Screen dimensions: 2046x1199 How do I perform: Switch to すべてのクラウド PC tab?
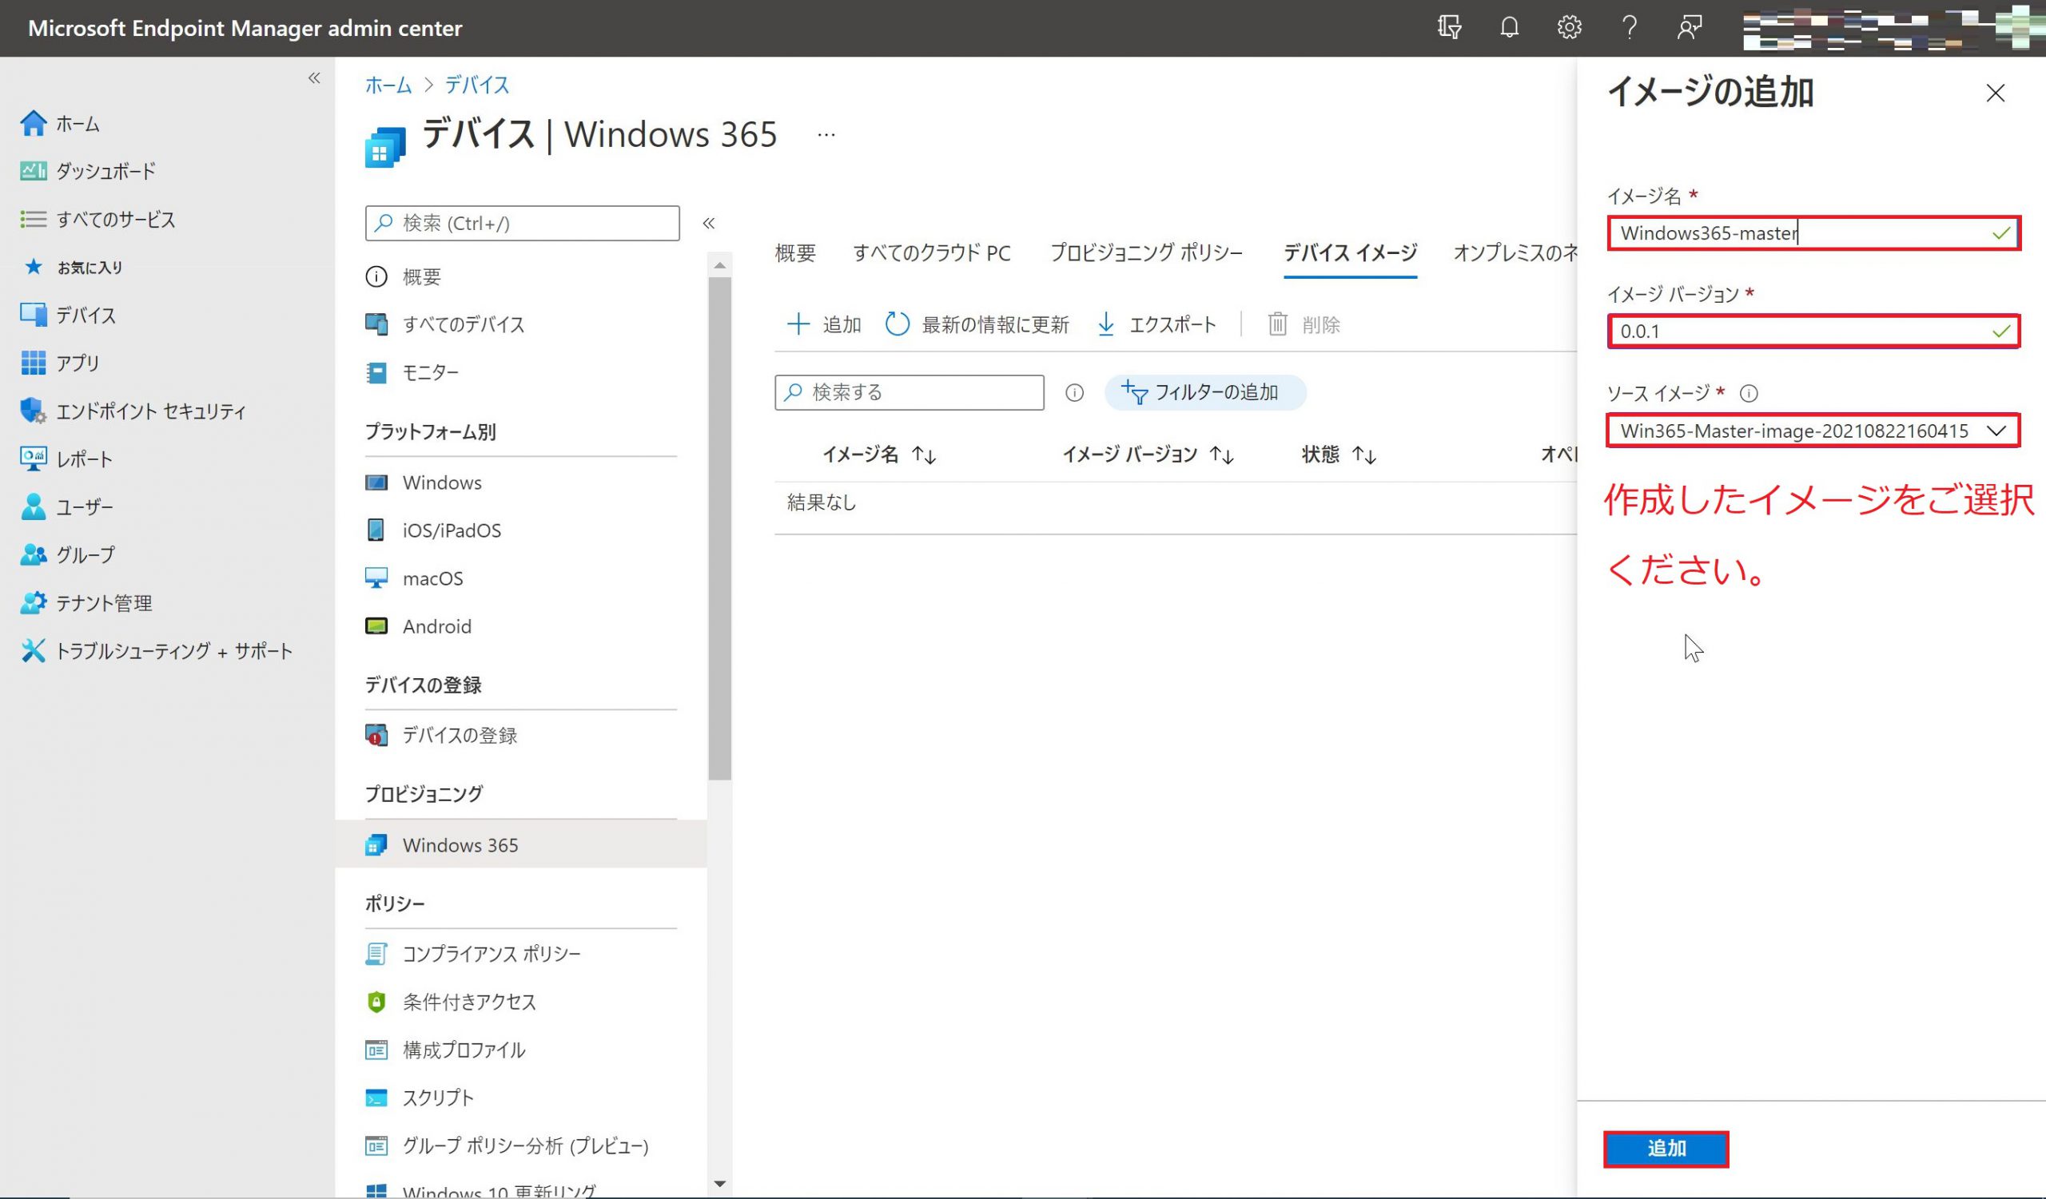931,253
